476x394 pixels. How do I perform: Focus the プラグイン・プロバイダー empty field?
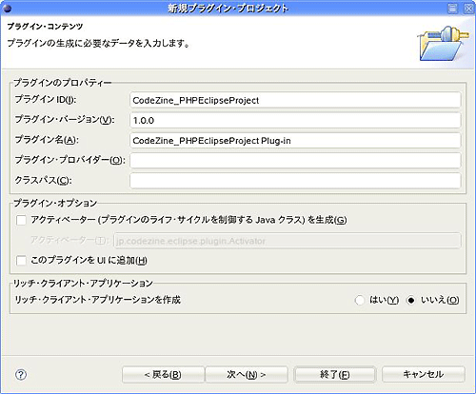pos(295,161)
